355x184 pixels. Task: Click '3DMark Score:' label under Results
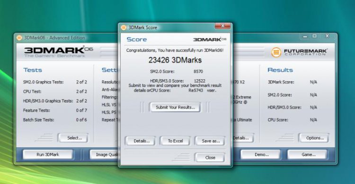[x=281, y=82]
